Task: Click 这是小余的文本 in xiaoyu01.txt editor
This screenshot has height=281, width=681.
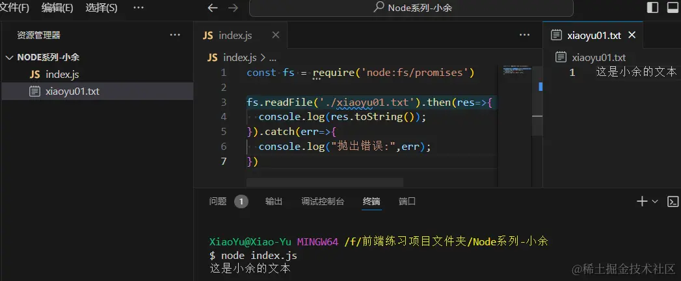Action: (636, 72)
